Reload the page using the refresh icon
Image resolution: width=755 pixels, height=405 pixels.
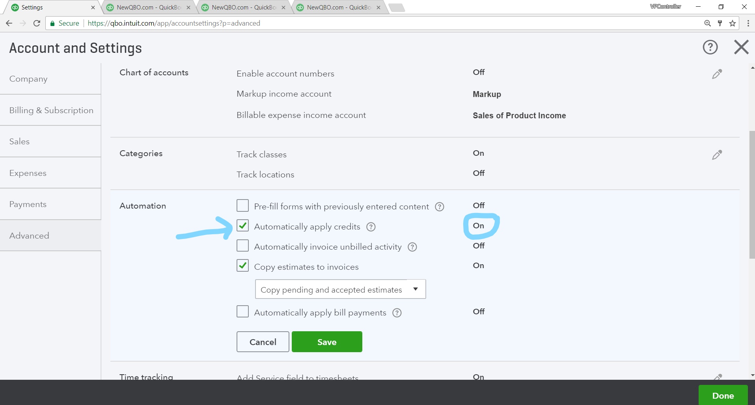pos(37,23)
